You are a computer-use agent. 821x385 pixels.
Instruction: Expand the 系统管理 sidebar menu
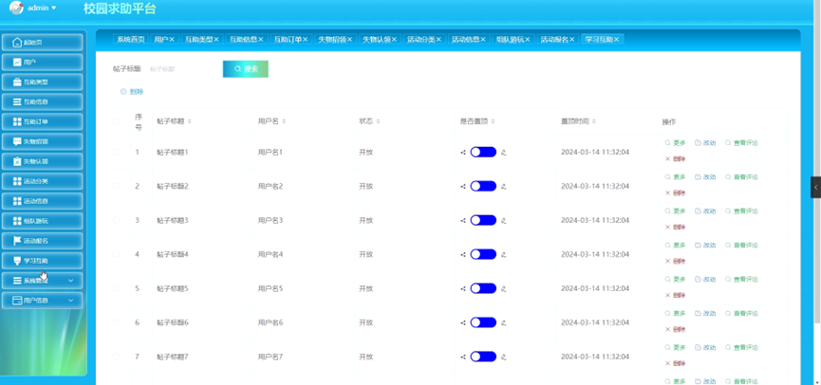tap(42, 281)
